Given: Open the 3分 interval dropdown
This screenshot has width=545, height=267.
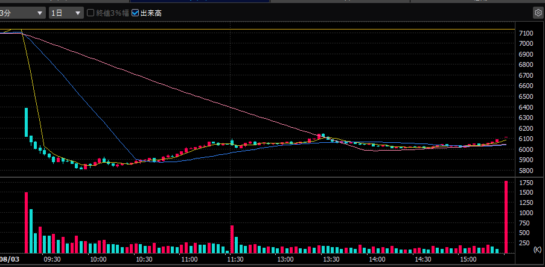Looking at the screenshot, I should 22,13.
